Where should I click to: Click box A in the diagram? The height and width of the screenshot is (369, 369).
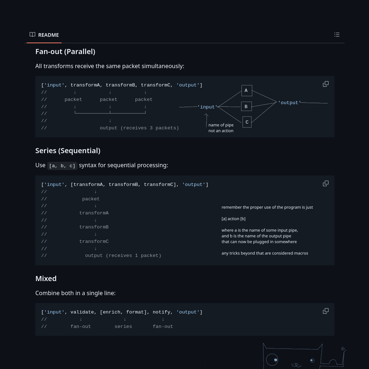tap(246, 90)
